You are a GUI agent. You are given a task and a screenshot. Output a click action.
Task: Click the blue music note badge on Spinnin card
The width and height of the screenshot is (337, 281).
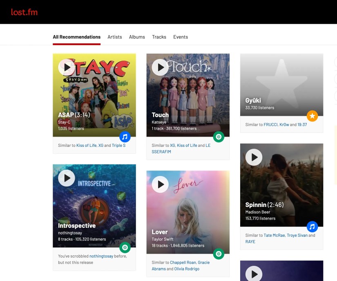coord(312,227)
